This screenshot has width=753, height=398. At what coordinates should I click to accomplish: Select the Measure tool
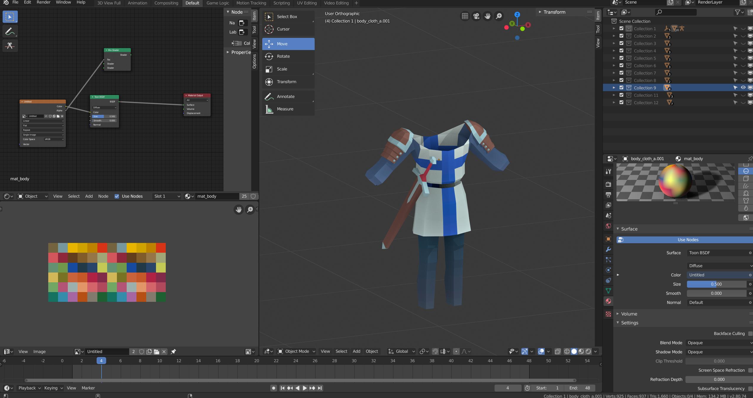(288, 109)
